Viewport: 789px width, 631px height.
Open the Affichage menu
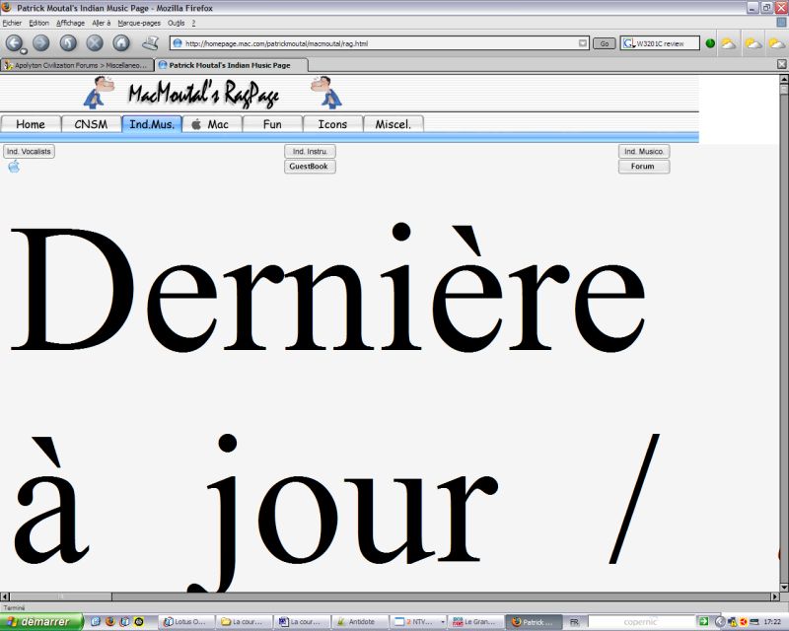(x=70, y=23)
